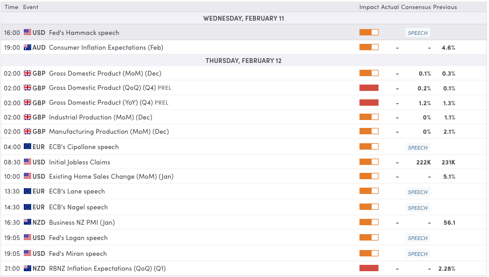Click the US flag on the Initial Jobless Claims row
Image resolution: width=489 pixels, height=277 pixels.
point(27,162)
